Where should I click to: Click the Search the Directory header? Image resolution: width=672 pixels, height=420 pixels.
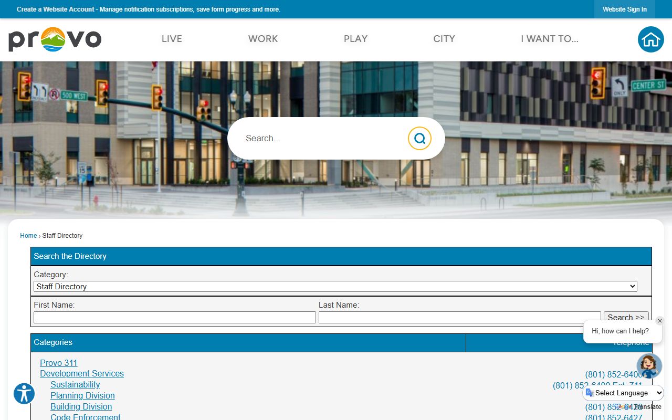(x=341, y=256)
